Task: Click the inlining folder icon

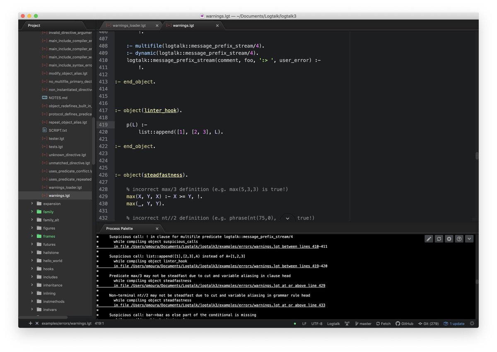Action: [39, 293]
